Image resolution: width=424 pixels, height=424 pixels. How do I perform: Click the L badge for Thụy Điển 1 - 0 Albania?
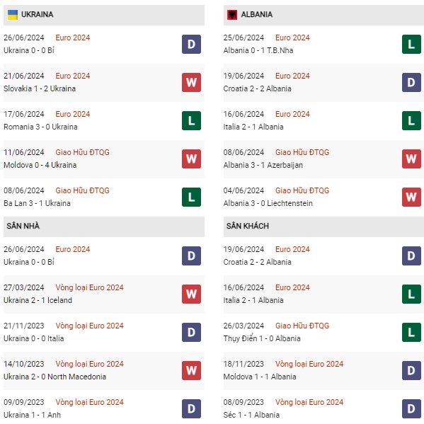pyautogui.click(x=411, y=332)
